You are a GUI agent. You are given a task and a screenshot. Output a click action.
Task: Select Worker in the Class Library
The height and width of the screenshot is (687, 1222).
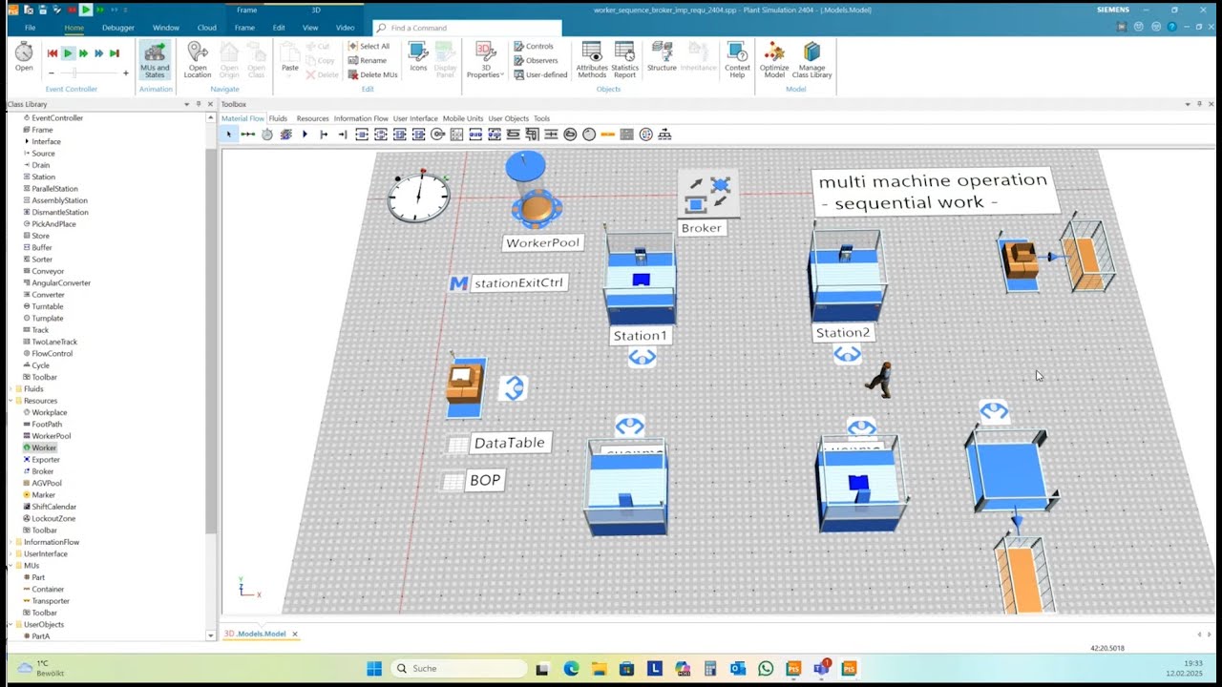tap(44, 448)
